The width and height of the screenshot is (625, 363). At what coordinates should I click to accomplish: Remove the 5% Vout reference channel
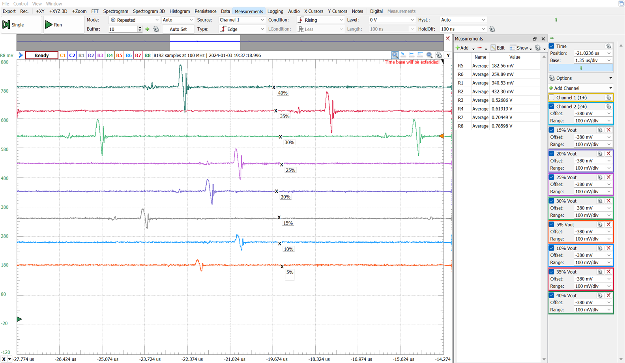[x=608, y=225]
